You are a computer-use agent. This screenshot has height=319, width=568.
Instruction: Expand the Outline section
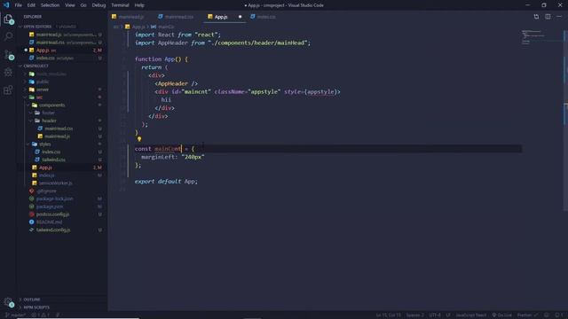pos(32,300)
